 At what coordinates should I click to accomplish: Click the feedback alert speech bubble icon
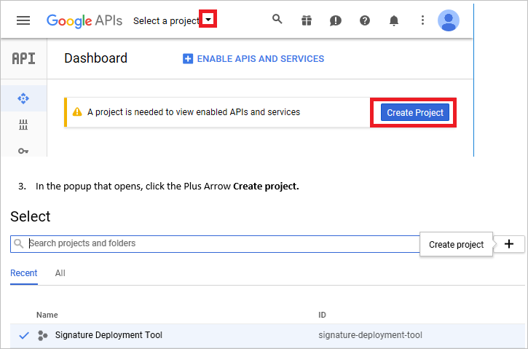coord(335,20)
